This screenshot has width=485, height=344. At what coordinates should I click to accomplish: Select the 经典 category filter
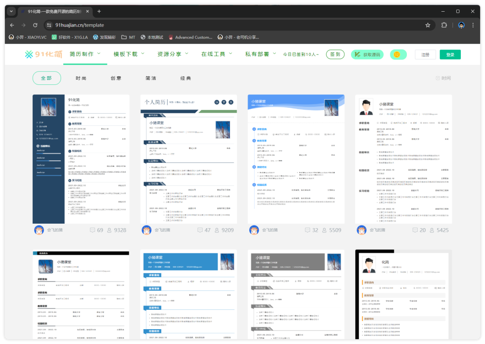186,78
